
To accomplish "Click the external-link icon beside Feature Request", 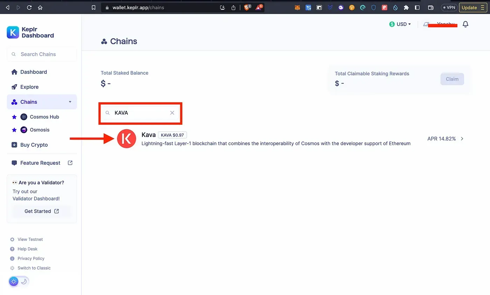I will 70,163.
